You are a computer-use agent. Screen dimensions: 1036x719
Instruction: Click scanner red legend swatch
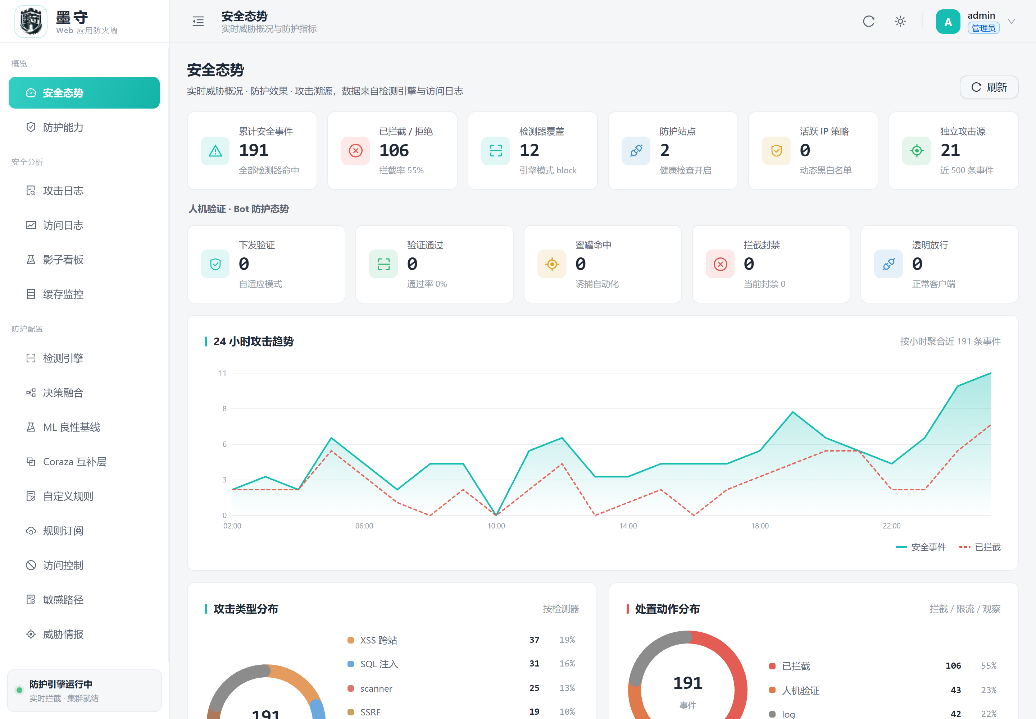click(350, 688)
